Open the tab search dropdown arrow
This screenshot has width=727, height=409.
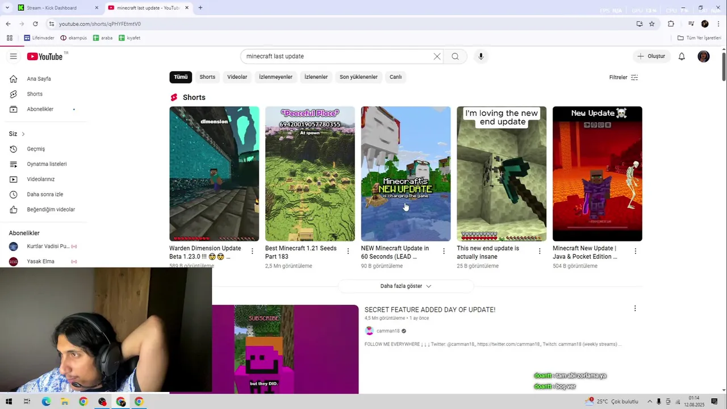point(7,8)
